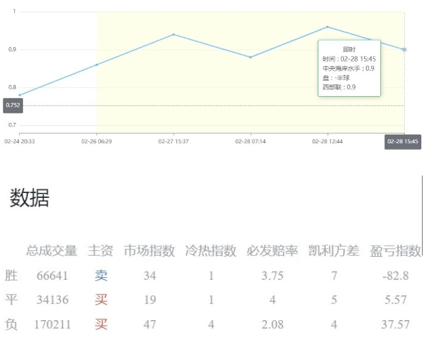Click the chart point at 02-28 07:14
The width and height of the screenshot is (435, 343).
[x=251, y=57]
